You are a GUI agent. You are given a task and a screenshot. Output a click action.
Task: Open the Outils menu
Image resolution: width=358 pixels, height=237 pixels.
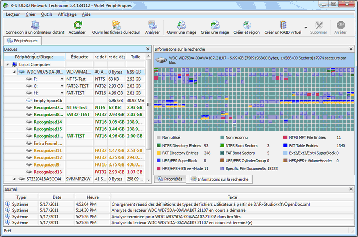pyautogui.click(x=46, y=14)
